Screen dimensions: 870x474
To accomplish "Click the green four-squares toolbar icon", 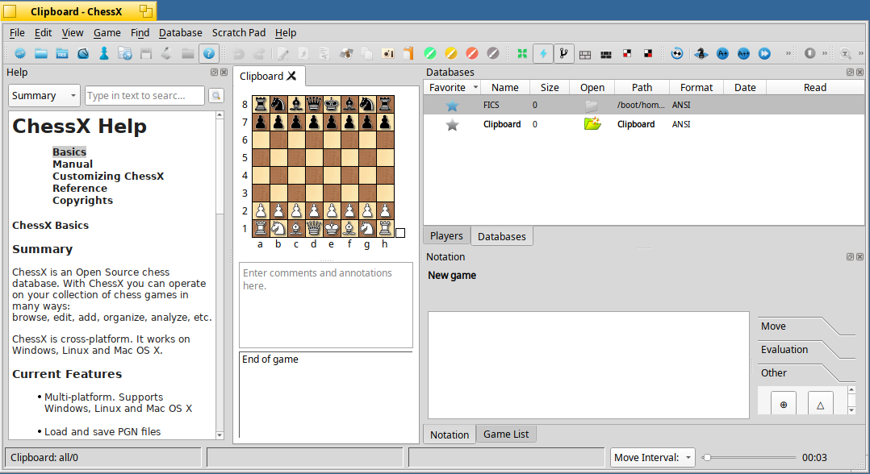I will point(522,53).
